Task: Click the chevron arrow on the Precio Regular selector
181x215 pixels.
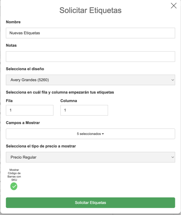Action: click(x=173, y=157)
